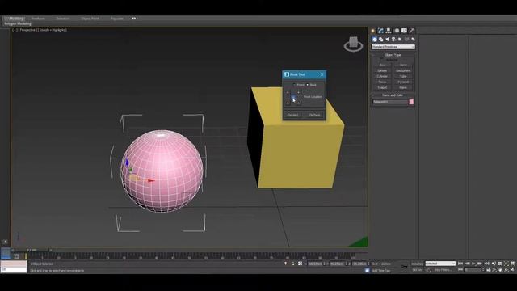
Task: Open the viewport [+] general menu
Action: [15, 30]
